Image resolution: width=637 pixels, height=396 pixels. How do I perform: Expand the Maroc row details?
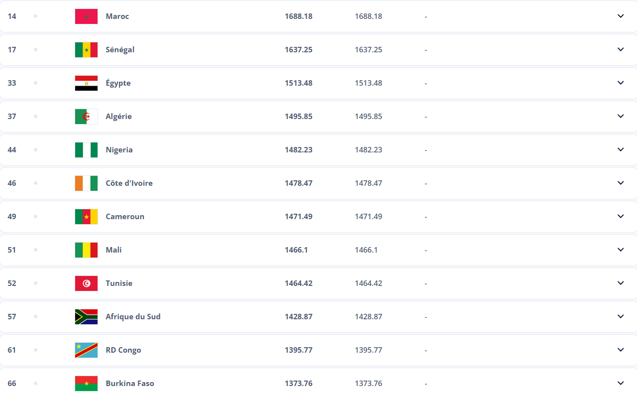[x=621, y=16]
